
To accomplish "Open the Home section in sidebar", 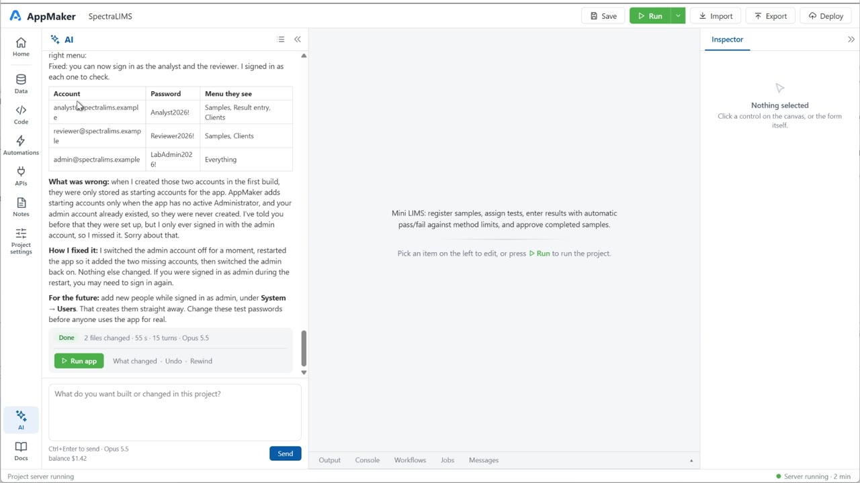I will coord(21,47).
